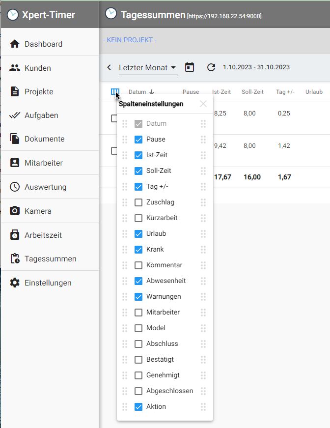330x428 pixels.
Task: Click the Kamera icon in sidebar
Action: (15, 211)
